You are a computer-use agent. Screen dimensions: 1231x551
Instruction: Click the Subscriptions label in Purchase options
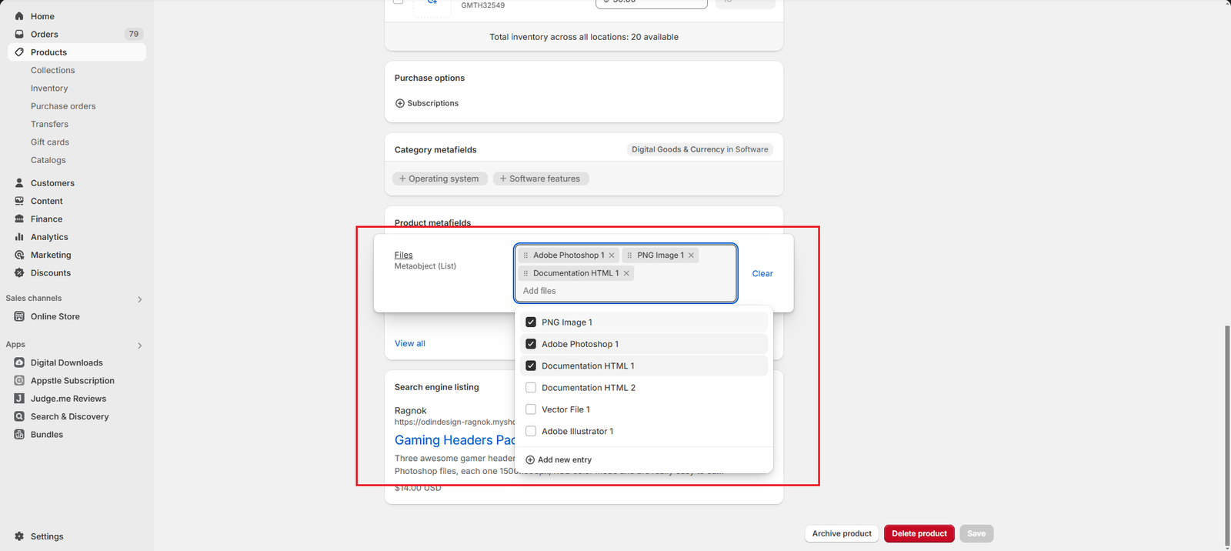tap(432, 103)
